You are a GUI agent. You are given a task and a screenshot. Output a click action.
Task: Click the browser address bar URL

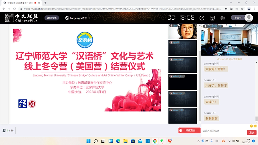122,9
